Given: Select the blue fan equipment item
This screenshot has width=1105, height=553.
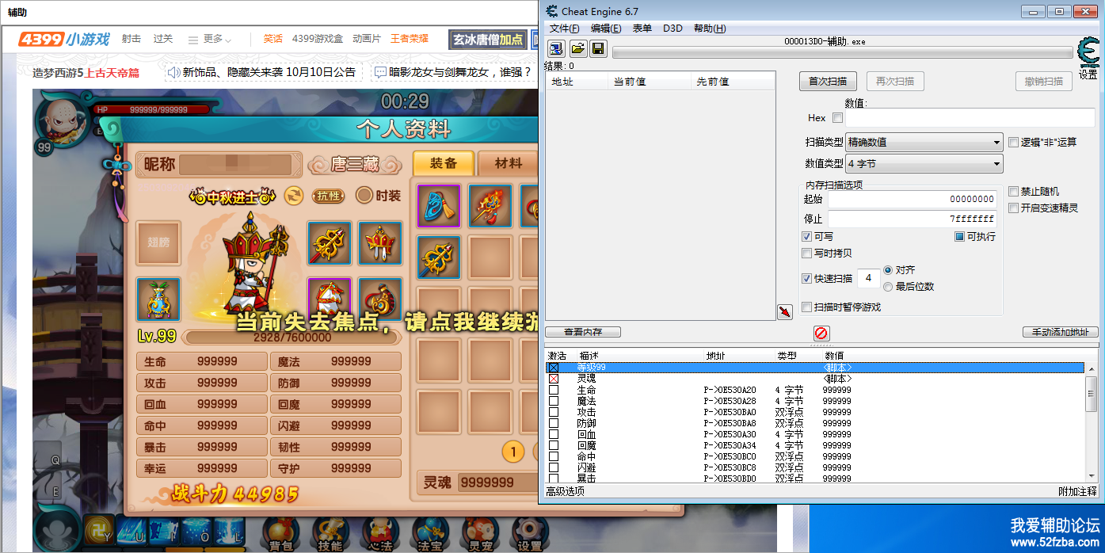Looking at the screenshot, I should click(438, 206).
